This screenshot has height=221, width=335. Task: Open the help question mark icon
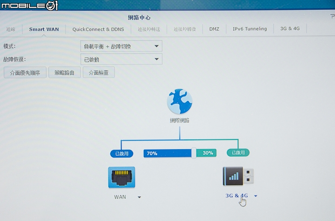[x=332, y=16]
